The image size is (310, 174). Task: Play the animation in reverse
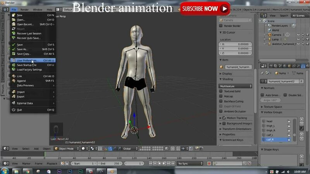click(159, 163)
